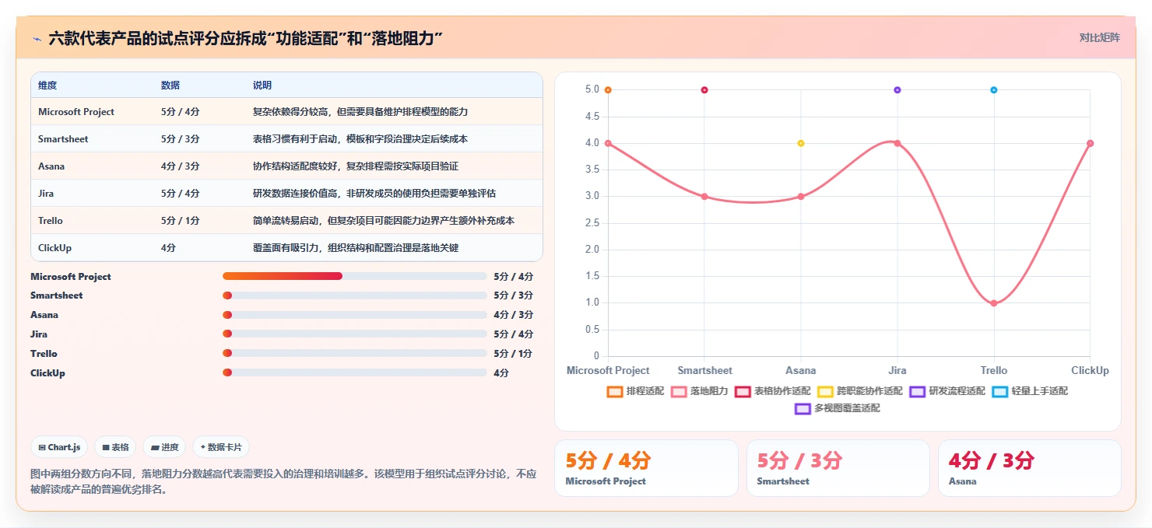Click the 4分 cell in the ClickUp table row

point(168,248)
